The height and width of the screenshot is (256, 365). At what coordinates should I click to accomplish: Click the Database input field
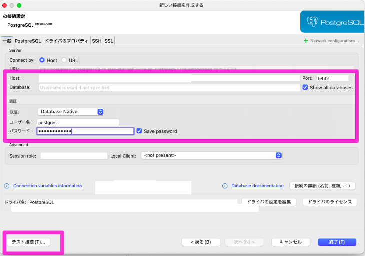point(169,88)
